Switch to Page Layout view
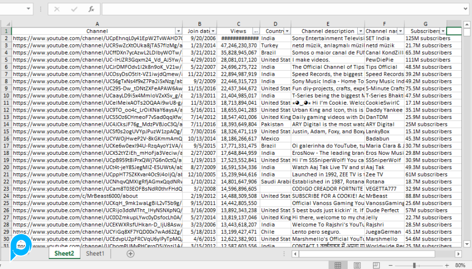The width and height of the screenshot is (472, 269). (357, 265)
